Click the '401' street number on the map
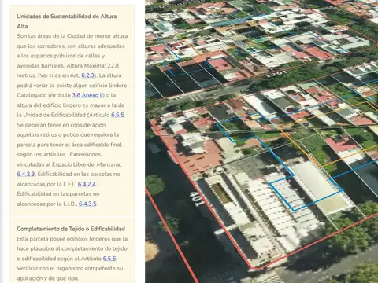 pyautogui.click(x=198, y=198)
